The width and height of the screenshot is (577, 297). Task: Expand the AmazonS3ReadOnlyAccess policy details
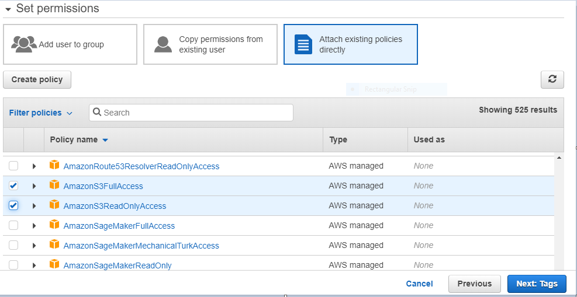34,206
